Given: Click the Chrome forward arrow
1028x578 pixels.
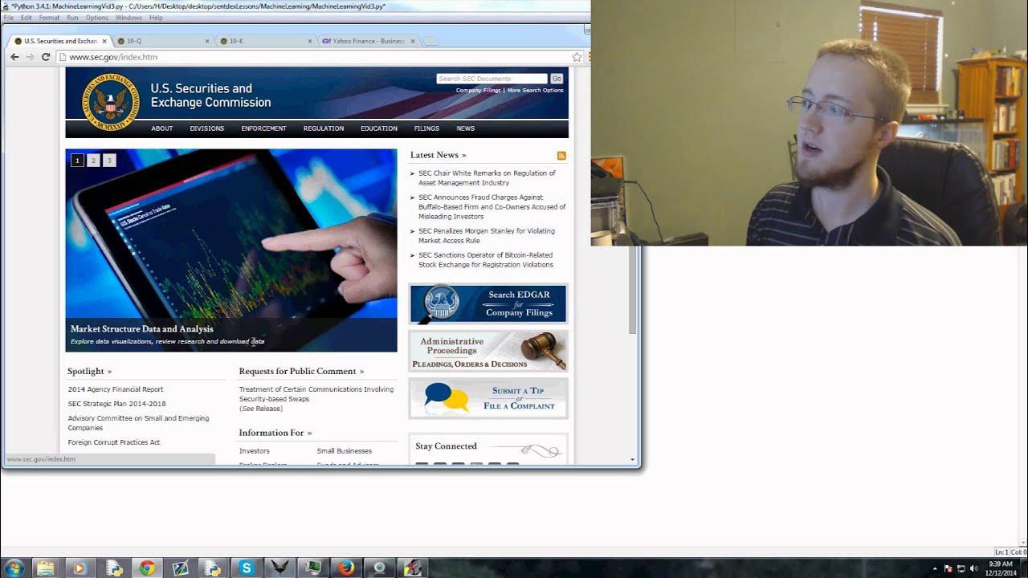Looking at the screenshot, I should (31, 57).
